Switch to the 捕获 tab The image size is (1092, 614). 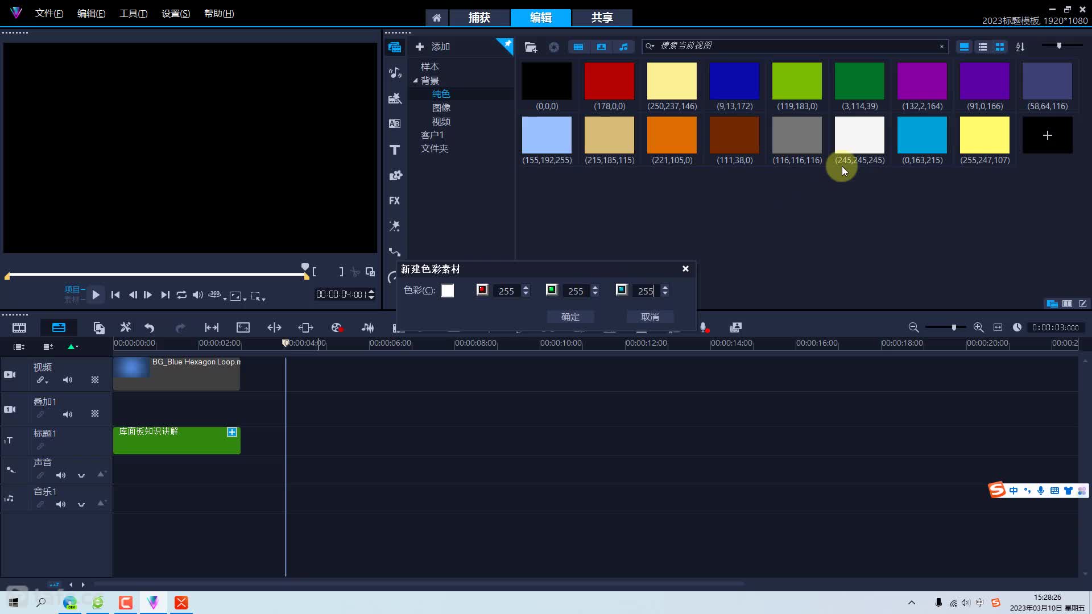click(x=479, y=18)
